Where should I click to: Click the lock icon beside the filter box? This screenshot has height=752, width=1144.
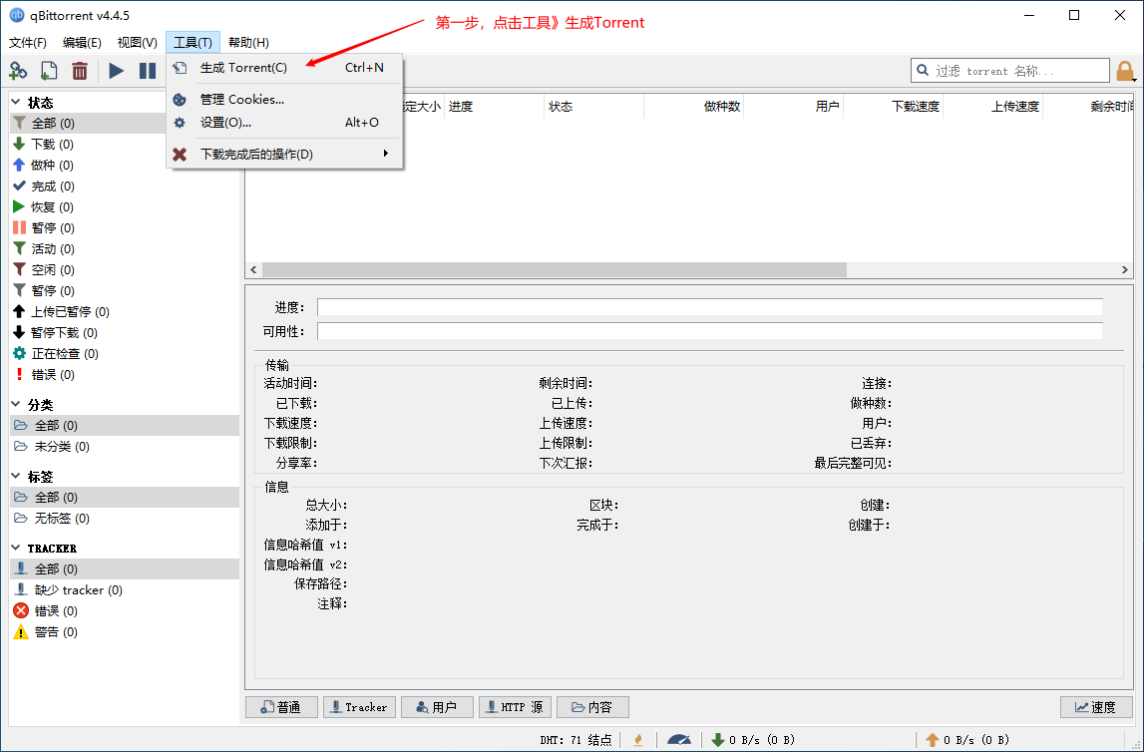pyautogui.click(x=1124, y=71)
